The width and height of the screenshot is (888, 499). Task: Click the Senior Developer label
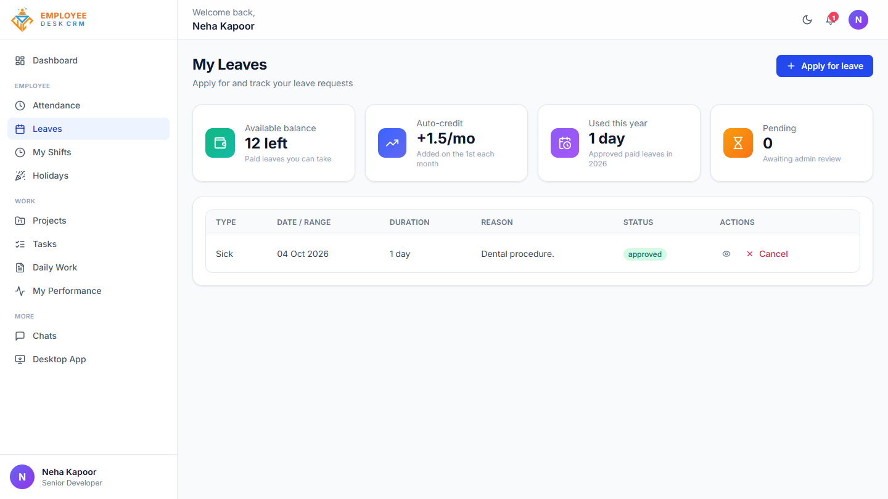pos(72,483)
